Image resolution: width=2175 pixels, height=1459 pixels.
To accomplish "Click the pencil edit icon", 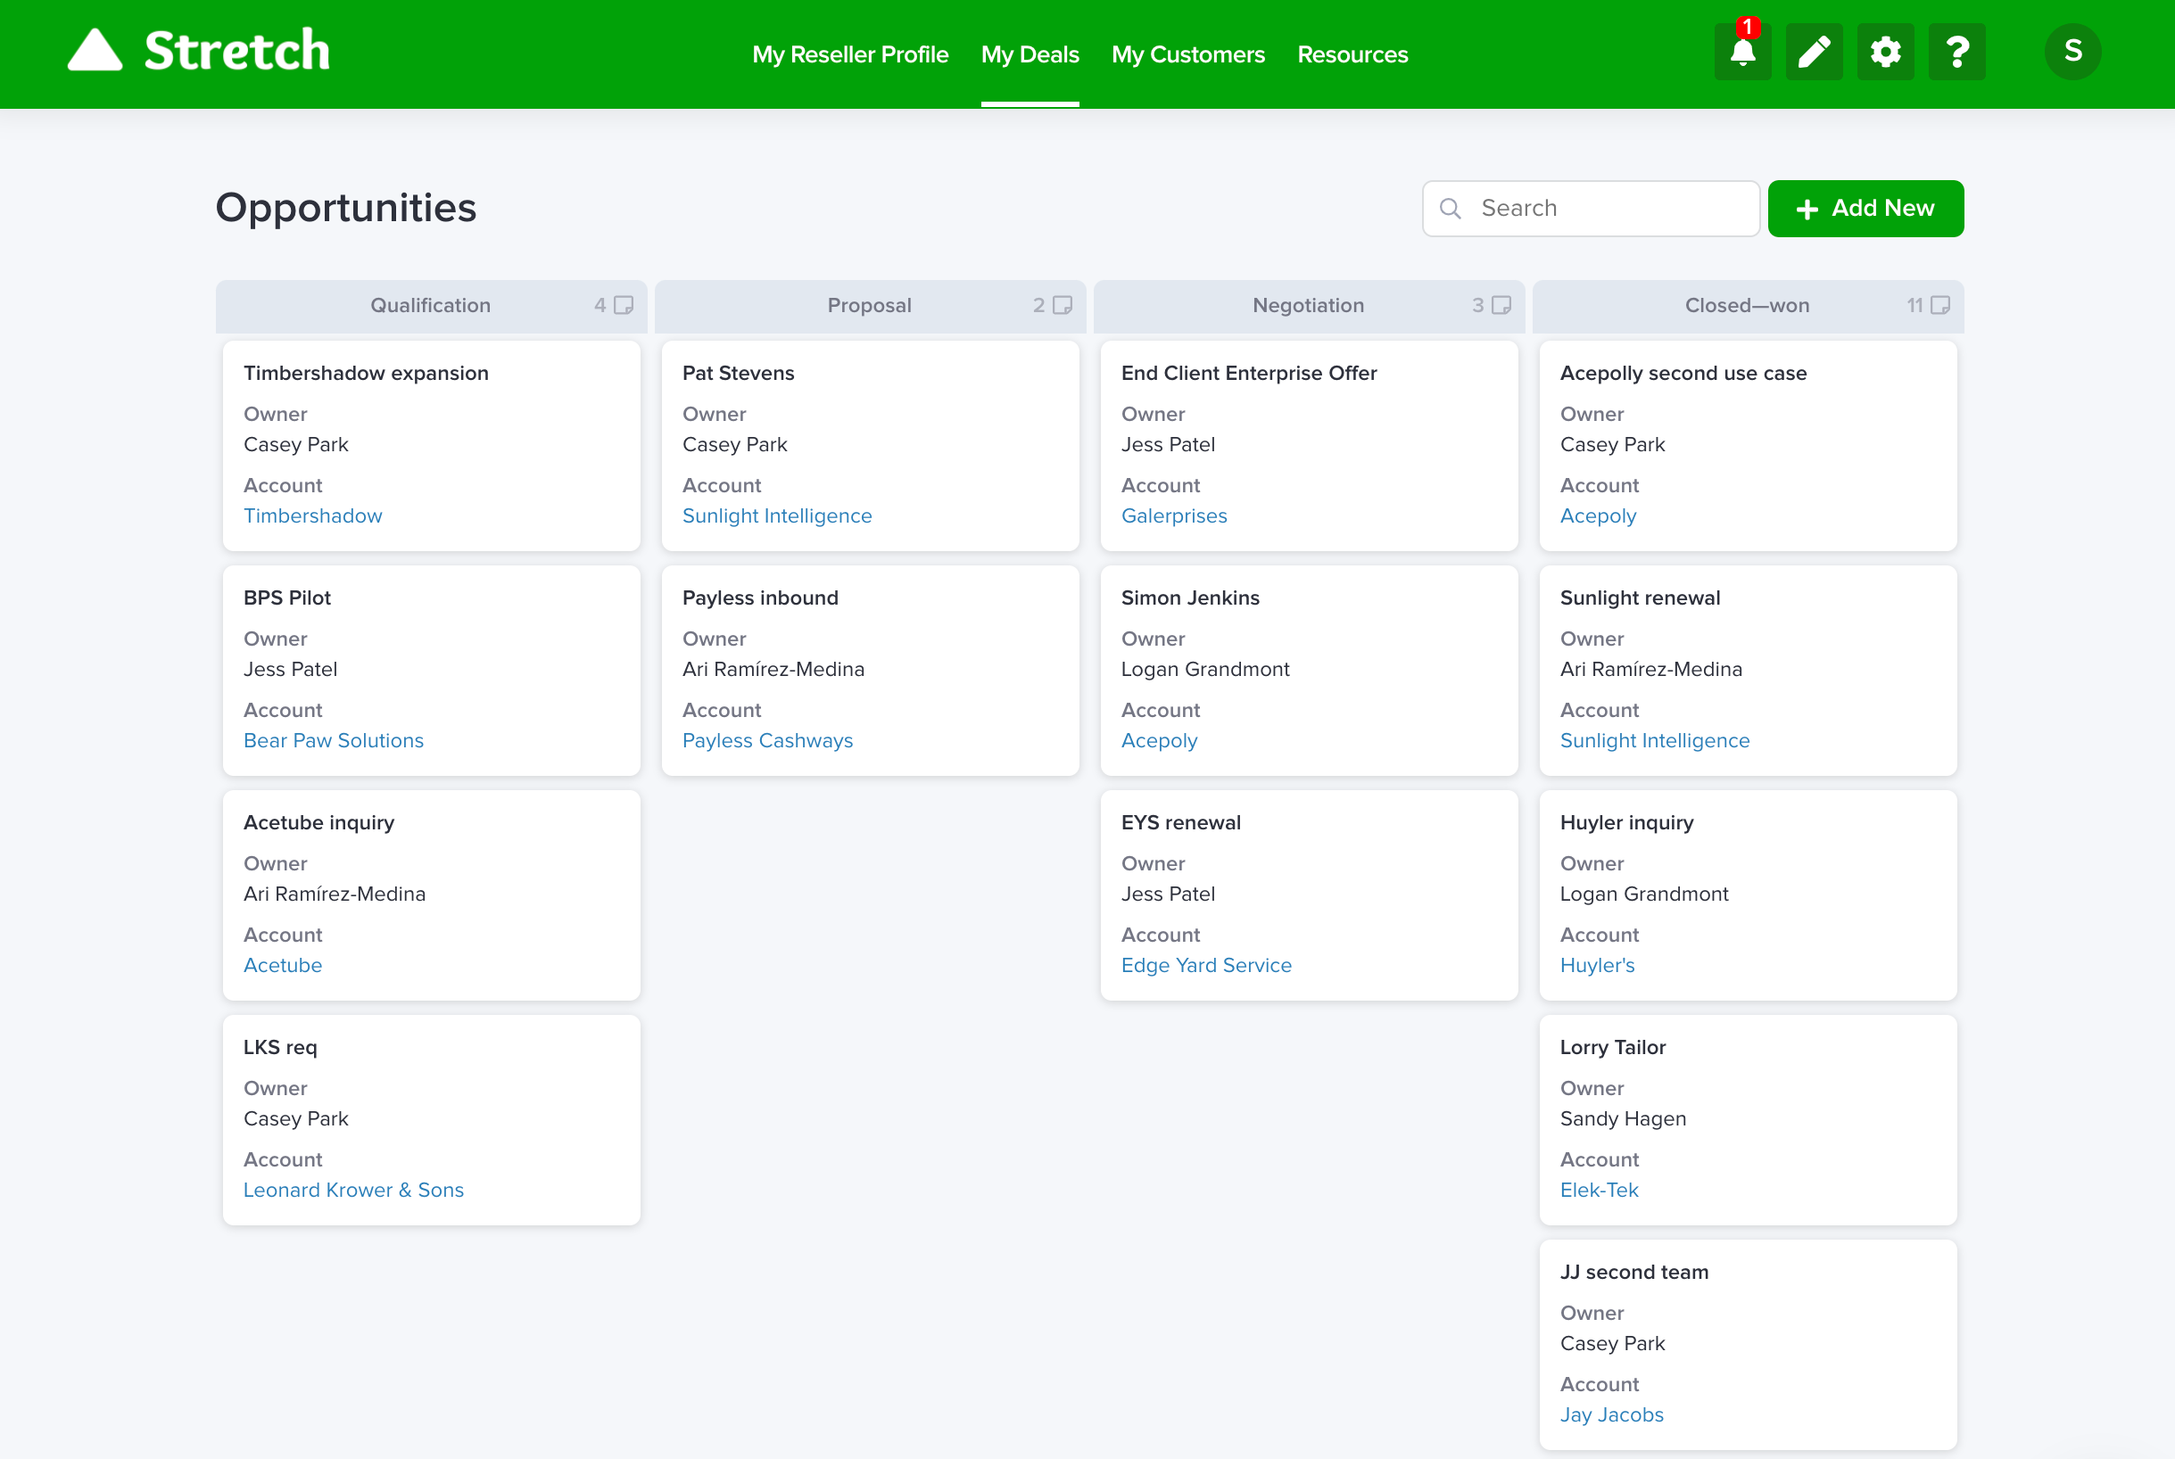I will click(1814, 52).
